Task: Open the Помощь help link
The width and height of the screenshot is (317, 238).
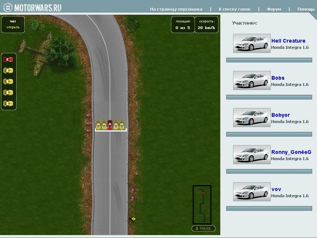Action: [306, 9]
